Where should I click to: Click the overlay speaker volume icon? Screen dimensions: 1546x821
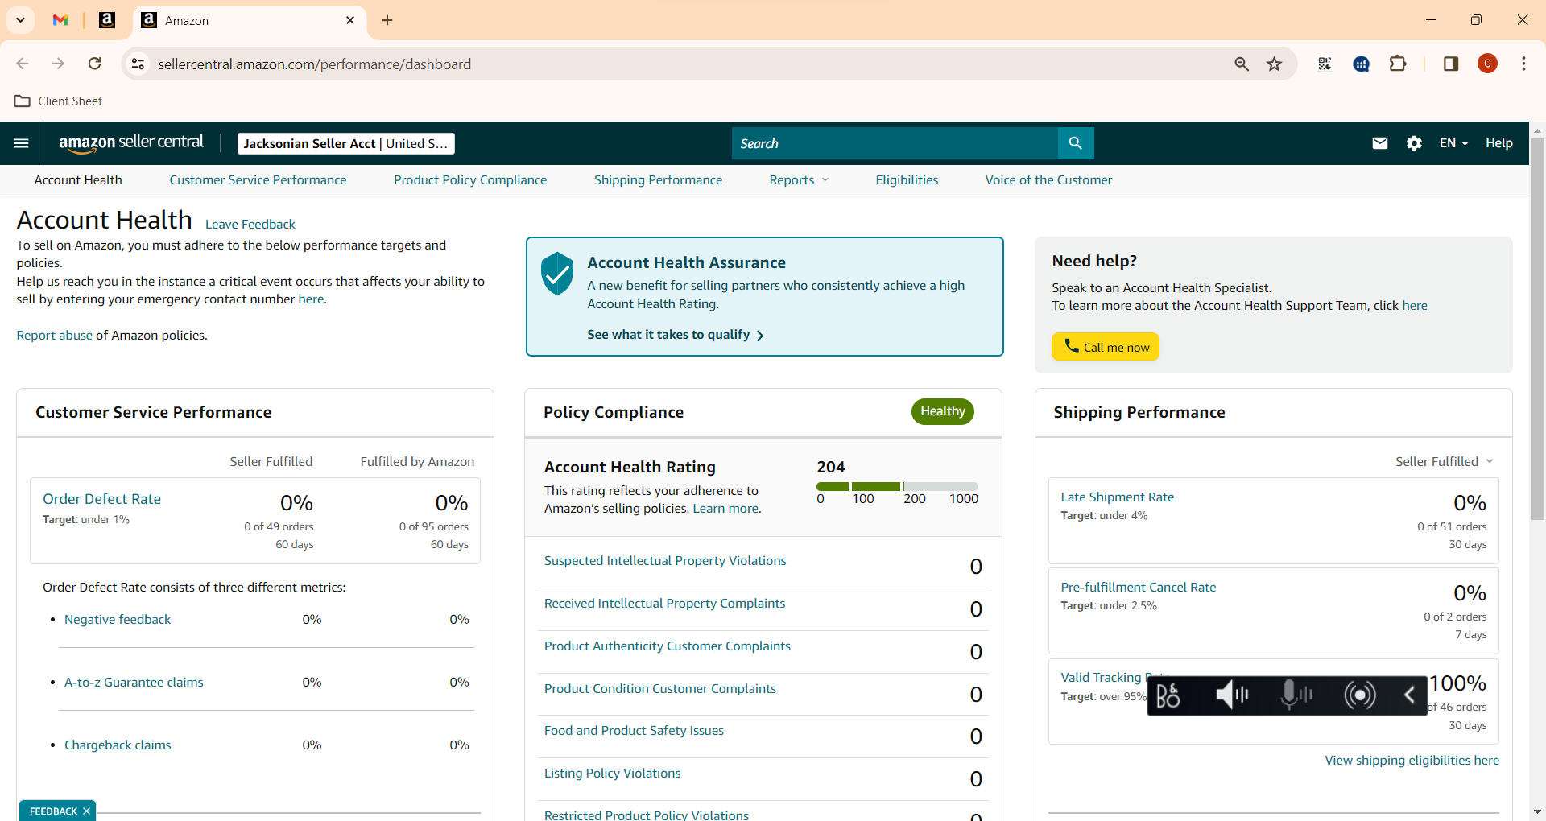point(1232,695)
